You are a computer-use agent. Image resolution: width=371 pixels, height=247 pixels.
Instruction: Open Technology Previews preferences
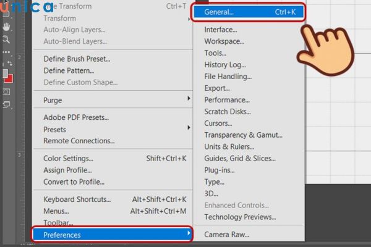pyautogui.click(x=249, y=217)
